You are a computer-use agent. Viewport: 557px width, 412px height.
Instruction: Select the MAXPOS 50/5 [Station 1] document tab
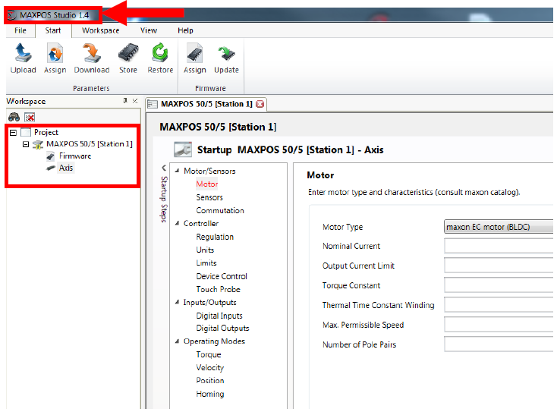coord(206,104)
